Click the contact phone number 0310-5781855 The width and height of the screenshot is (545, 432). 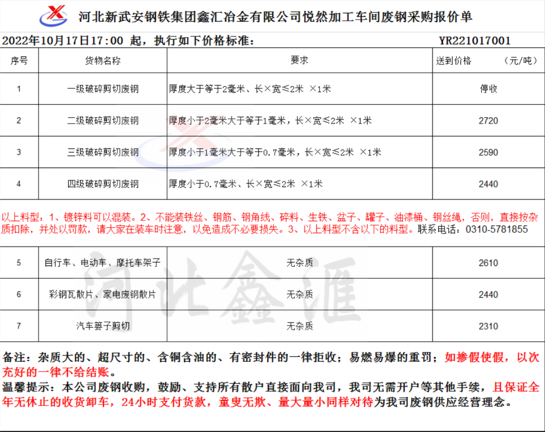tap(497, 229)
